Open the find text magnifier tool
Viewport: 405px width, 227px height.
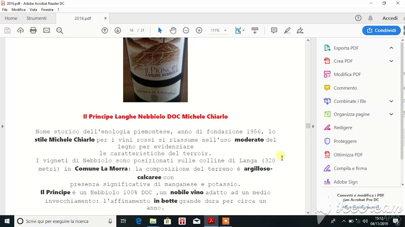click(x=60, y=31)
